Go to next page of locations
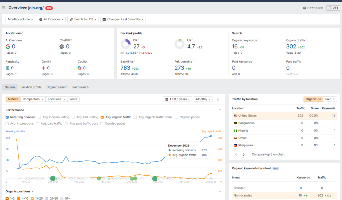Image resolution: width=342 pixels, height=200 pixels. tap(243, 155)
